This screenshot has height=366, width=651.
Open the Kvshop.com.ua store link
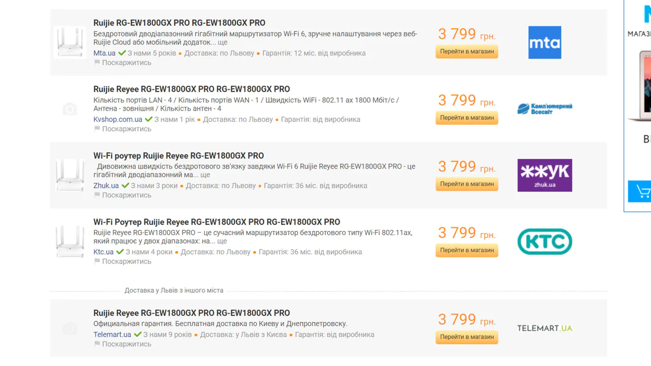118,119
